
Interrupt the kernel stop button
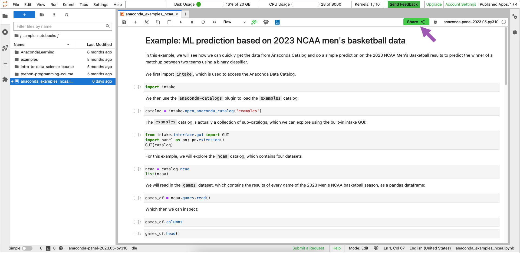tap(192, 22)
